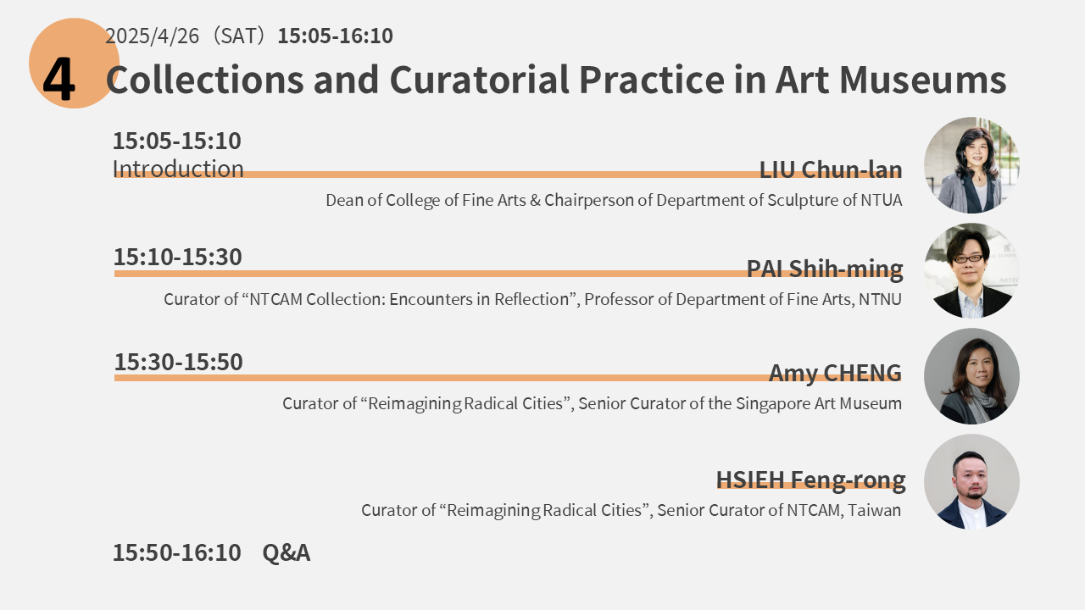Click the name HSIEH Feng-rong
Screen dimensions: 1085x610
[x=810, y=480]
